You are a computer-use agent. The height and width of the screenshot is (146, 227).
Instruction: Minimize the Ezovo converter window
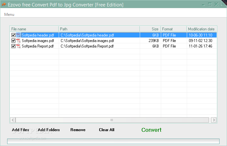pos(203,5)
